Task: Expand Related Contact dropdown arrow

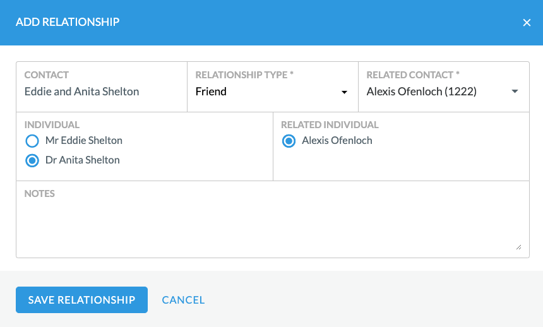Action: coord(515,92)
